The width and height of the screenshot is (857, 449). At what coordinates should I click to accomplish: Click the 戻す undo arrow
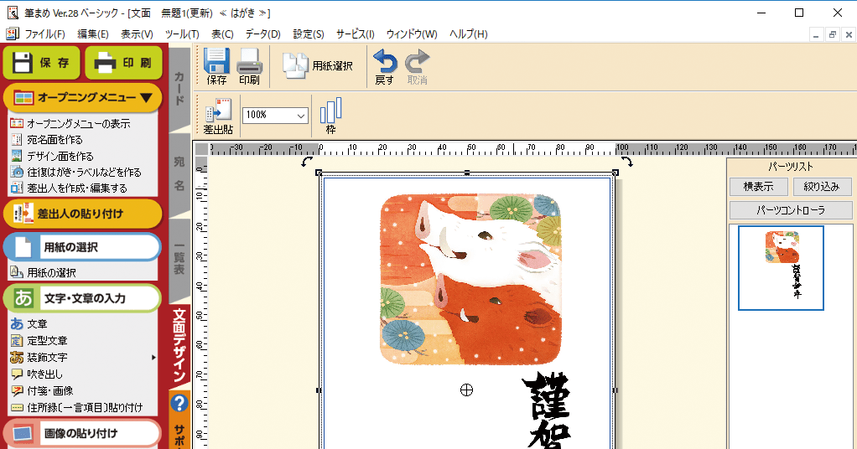[x=385, y=66]
